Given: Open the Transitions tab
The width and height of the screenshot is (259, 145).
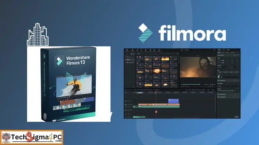Looking at the screenshot, I should coord(145,50).
